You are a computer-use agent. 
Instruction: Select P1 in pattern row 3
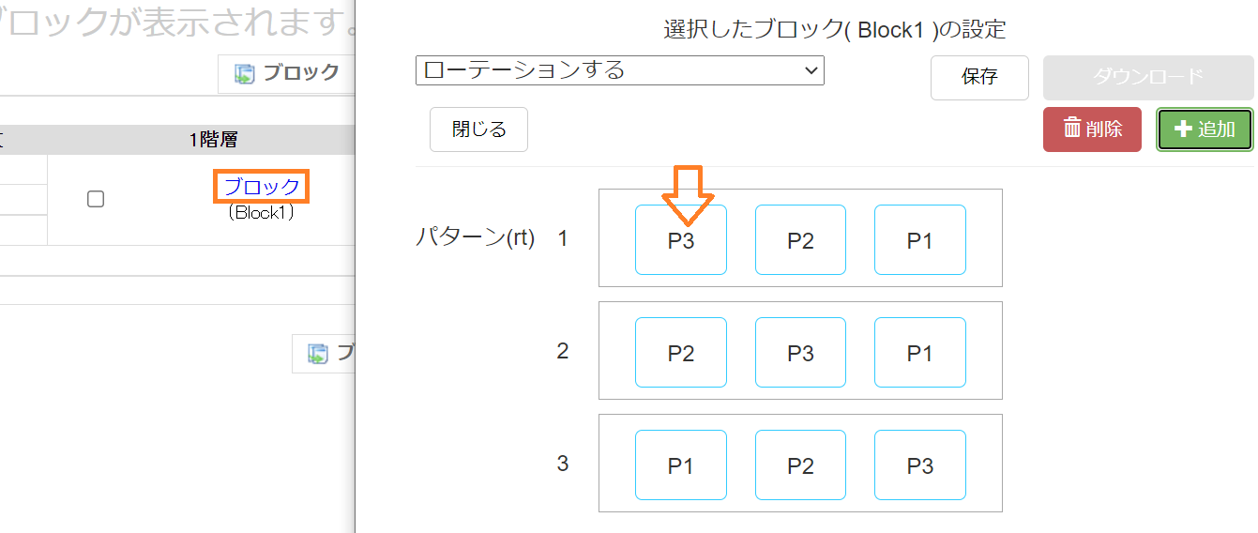pos(681,465)
